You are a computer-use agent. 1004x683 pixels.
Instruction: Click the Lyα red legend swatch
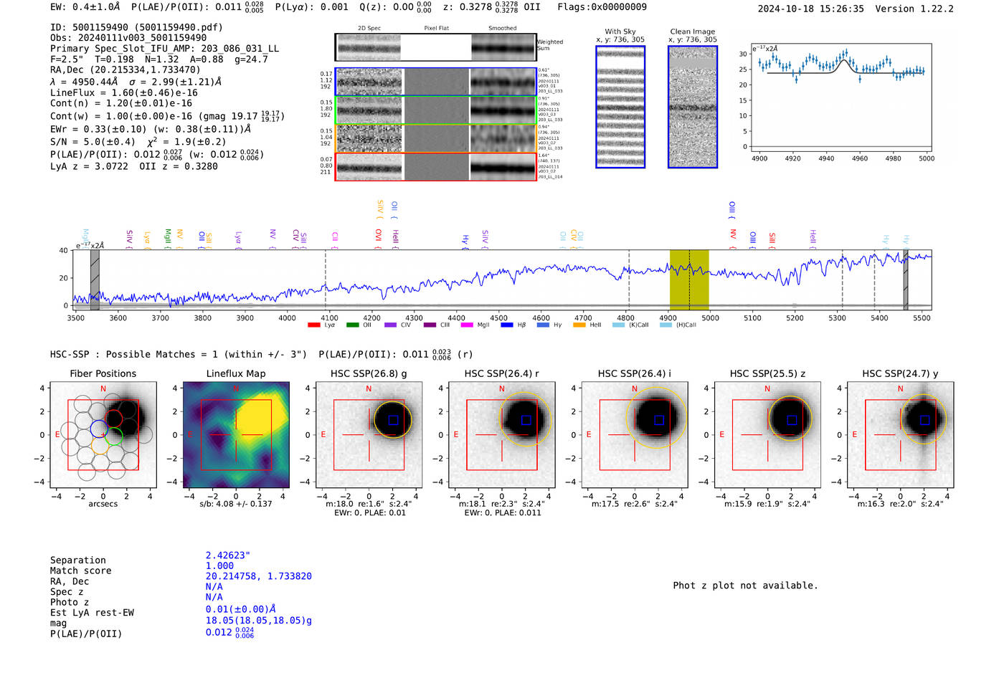pos(313,325)
